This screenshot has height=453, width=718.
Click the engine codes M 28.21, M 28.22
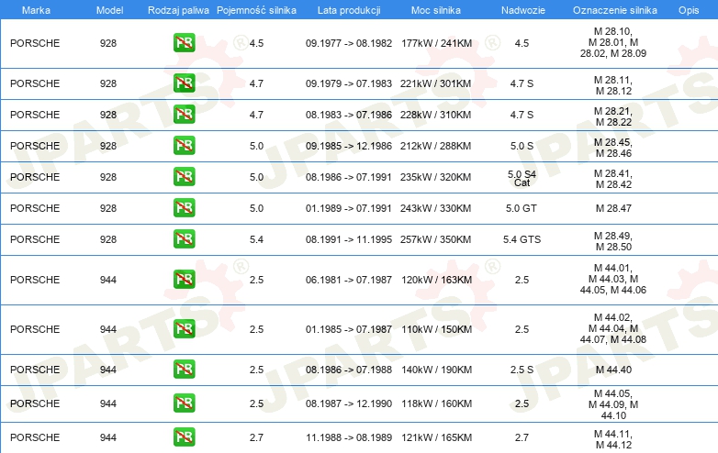pos(613,116)
